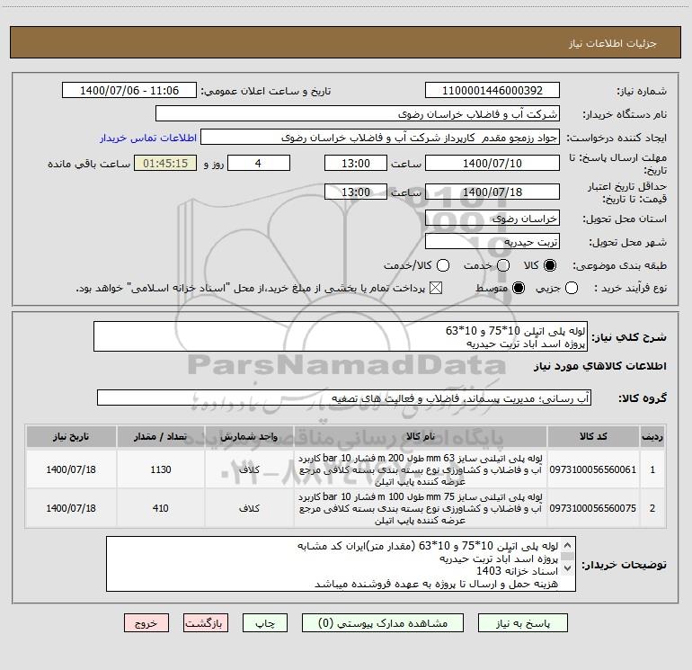Image resolution: width=692 pixels, height=670 pixels.
Task: Click scroll down arrow in توضیحات خریدار box
Action: point(568,568)
